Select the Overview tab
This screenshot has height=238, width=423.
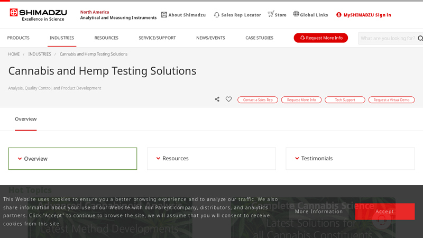tap(25, 119)
